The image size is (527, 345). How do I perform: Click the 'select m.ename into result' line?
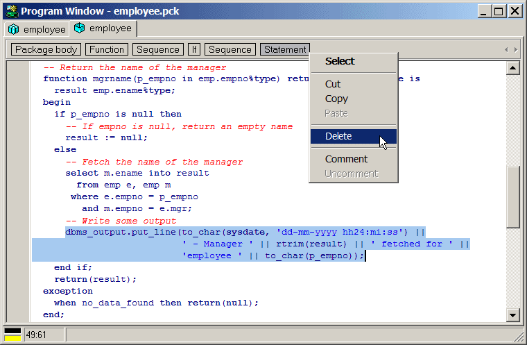pos(137,173)
